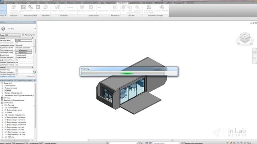
Task: Click the Масштаб вида 1 : 100 field
Action: (x=24, y=40)
